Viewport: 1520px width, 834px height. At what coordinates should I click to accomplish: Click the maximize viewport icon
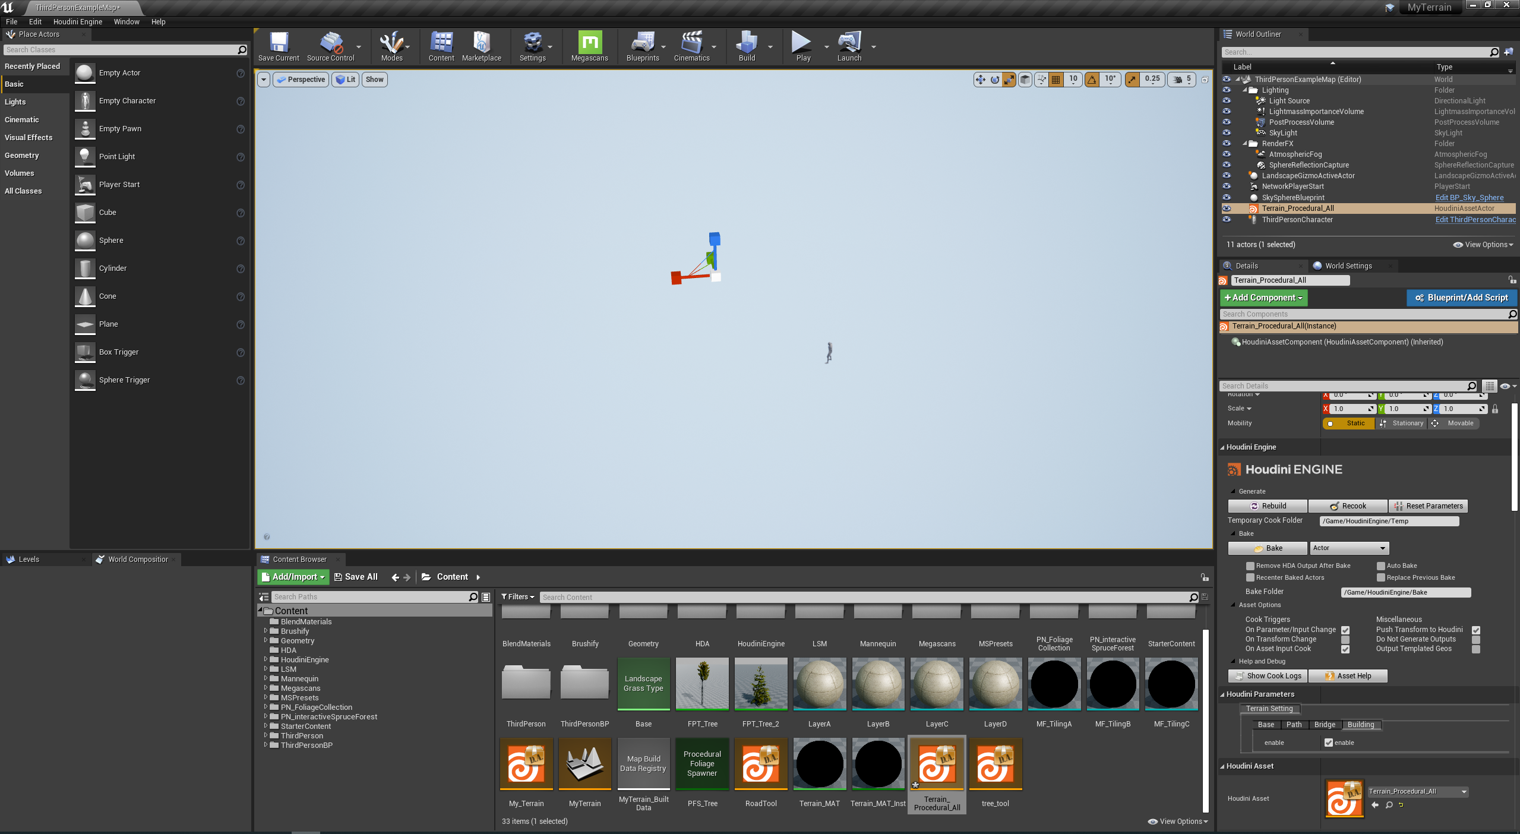[x=1205, y=80]
